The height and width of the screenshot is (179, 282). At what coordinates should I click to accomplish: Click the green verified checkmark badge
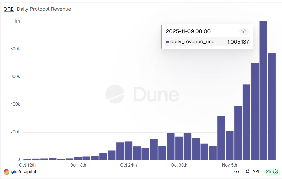[x=275, y=172]
